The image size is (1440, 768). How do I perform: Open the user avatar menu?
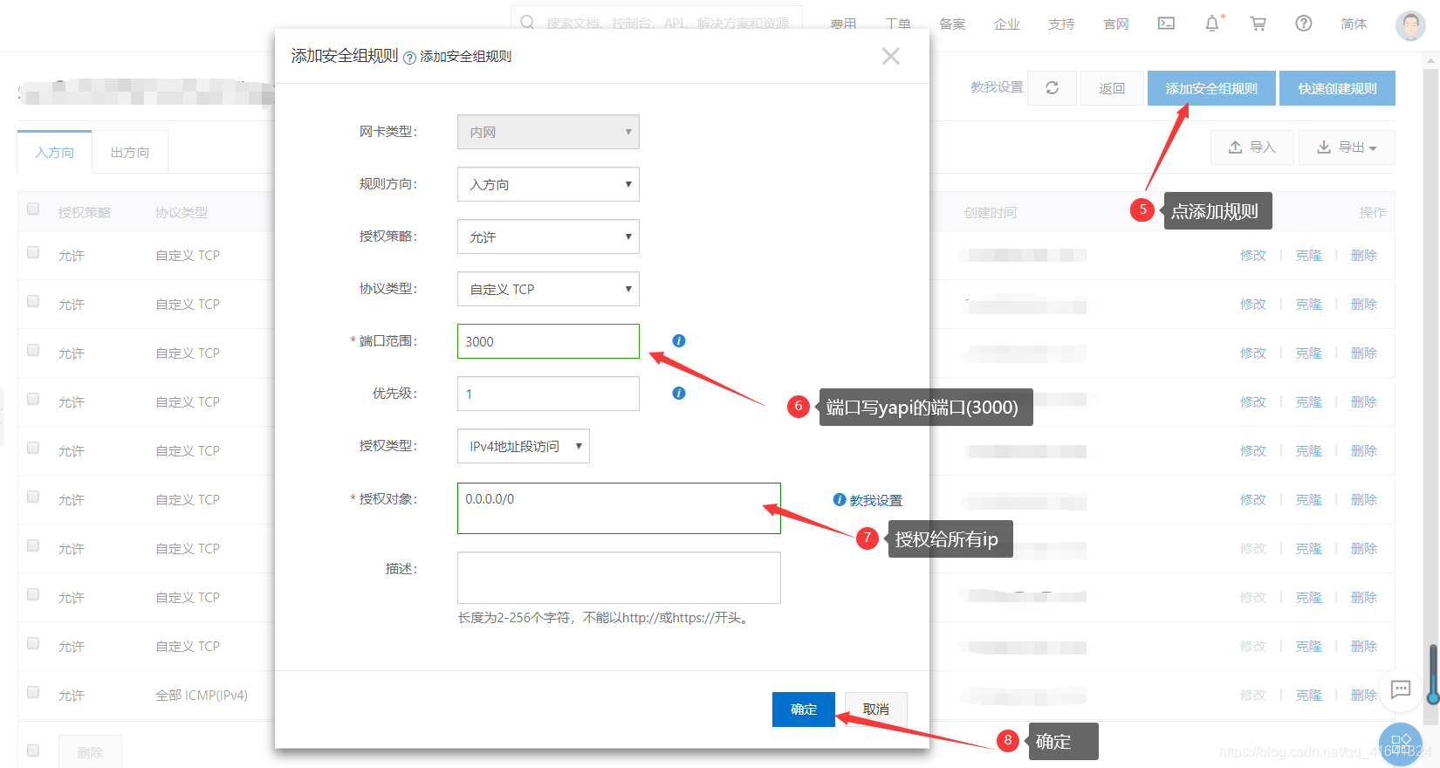click(1410, 25)
